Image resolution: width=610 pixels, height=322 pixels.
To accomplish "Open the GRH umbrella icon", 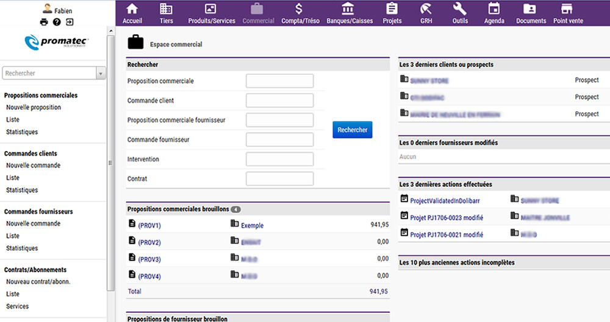I will [426, 9].
